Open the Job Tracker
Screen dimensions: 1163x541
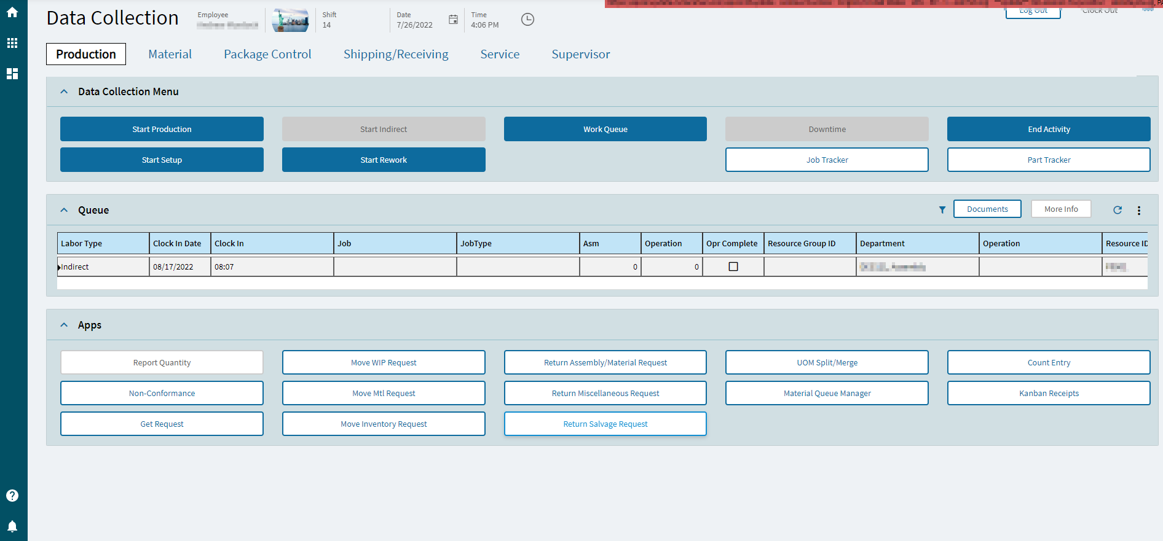click(827, 160)
